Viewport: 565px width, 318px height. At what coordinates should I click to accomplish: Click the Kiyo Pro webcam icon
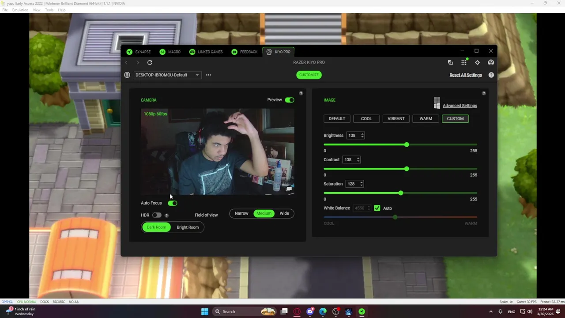[x=269, y=52]
